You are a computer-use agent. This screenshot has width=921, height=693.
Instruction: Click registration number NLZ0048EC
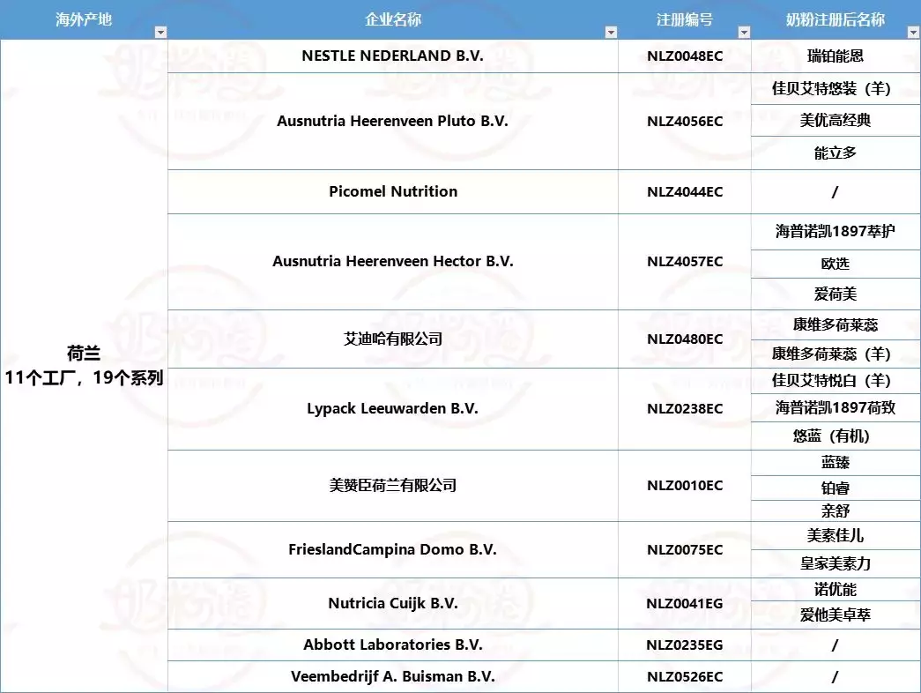point(684,56)
